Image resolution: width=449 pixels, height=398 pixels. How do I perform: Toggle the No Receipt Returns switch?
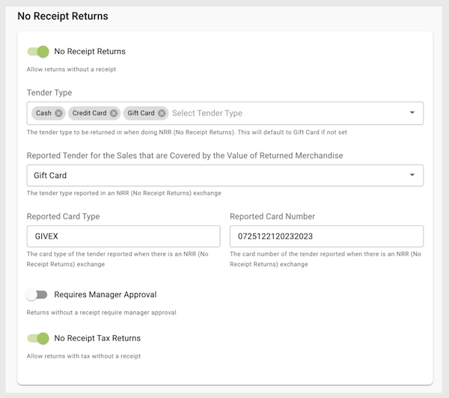[38, 52]
